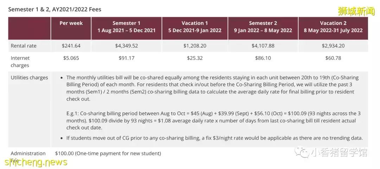Screen dimensions: 380x169
Task: Click the $4,107.88 Semester 2 rental cell
Action: pos(263,46)
